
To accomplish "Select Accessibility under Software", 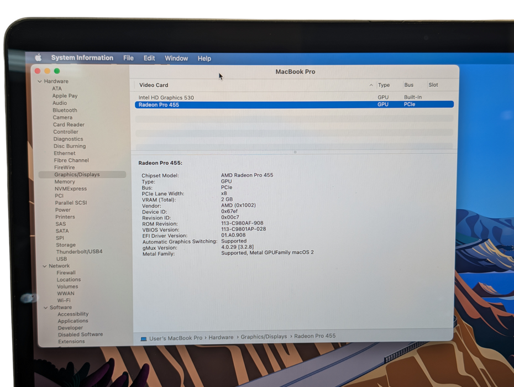I will point(73,314).
